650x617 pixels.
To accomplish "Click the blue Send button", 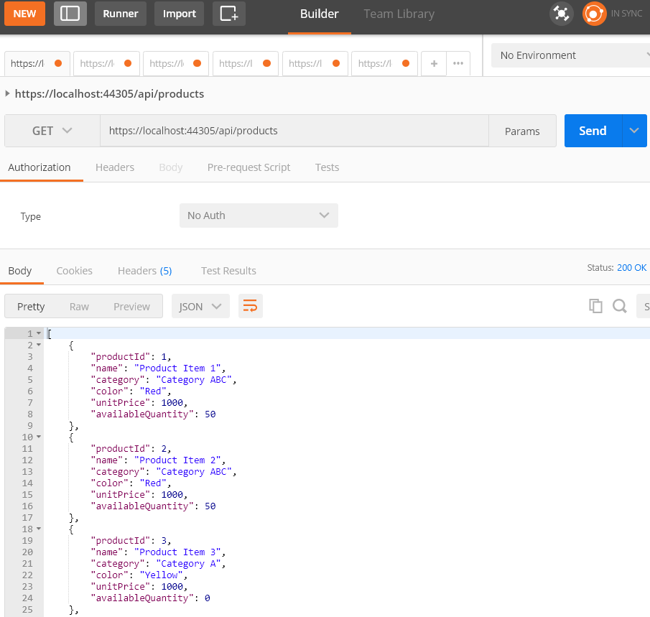I will 593,131.
